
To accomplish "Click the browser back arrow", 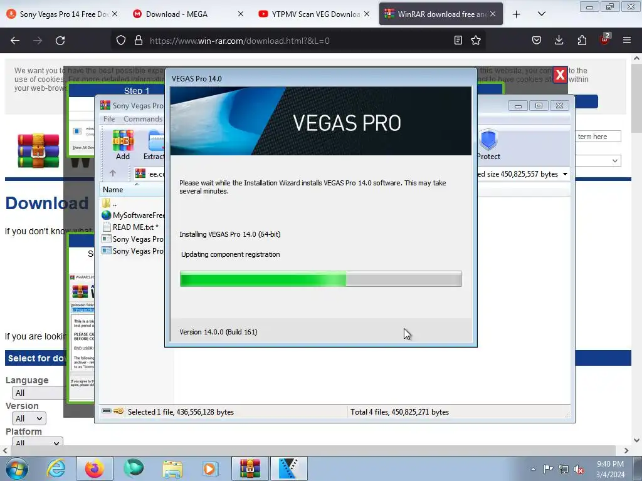I will coord(15,41).
